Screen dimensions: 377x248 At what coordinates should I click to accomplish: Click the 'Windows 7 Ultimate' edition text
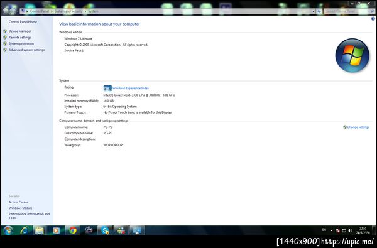[x=78, y=39]
